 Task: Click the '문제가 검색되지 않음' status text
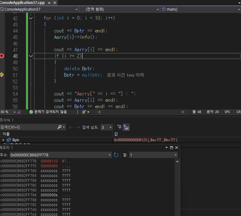pos(50,112)
